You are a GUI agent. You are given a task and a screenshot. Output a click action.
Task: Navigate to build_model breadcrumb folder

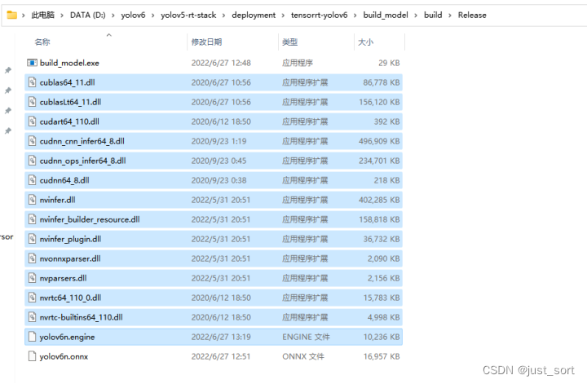386,15
